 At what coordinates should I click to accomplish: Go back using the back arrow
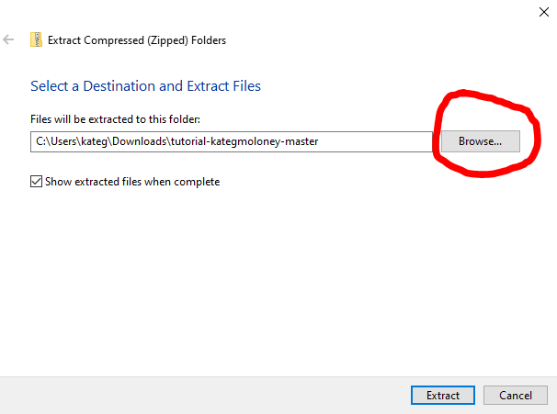[x=8, y=39]
